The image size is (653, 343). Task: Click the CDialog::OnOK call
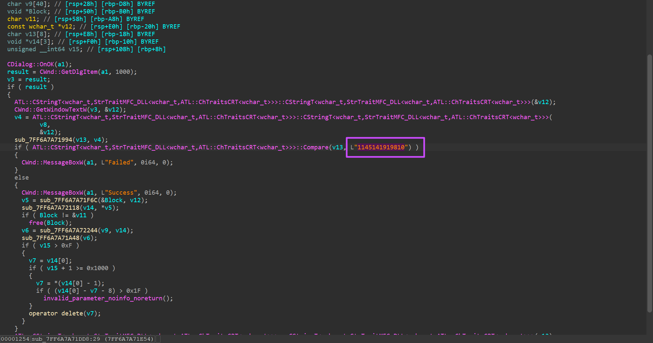tap(31, 64)
